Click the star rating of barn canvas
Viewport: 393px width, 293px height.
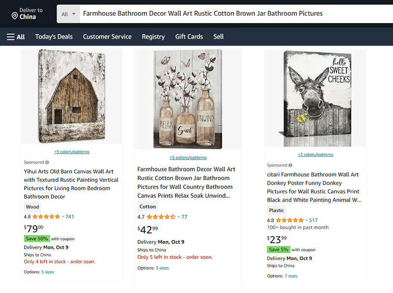click(x=46, y=216)
